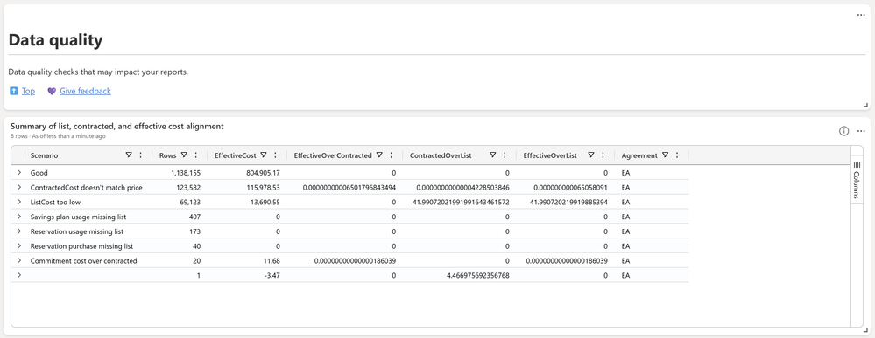Open the Columns side panel
Image resolution: width=875 pixels, height=338 pixels.
click(857, 181)
